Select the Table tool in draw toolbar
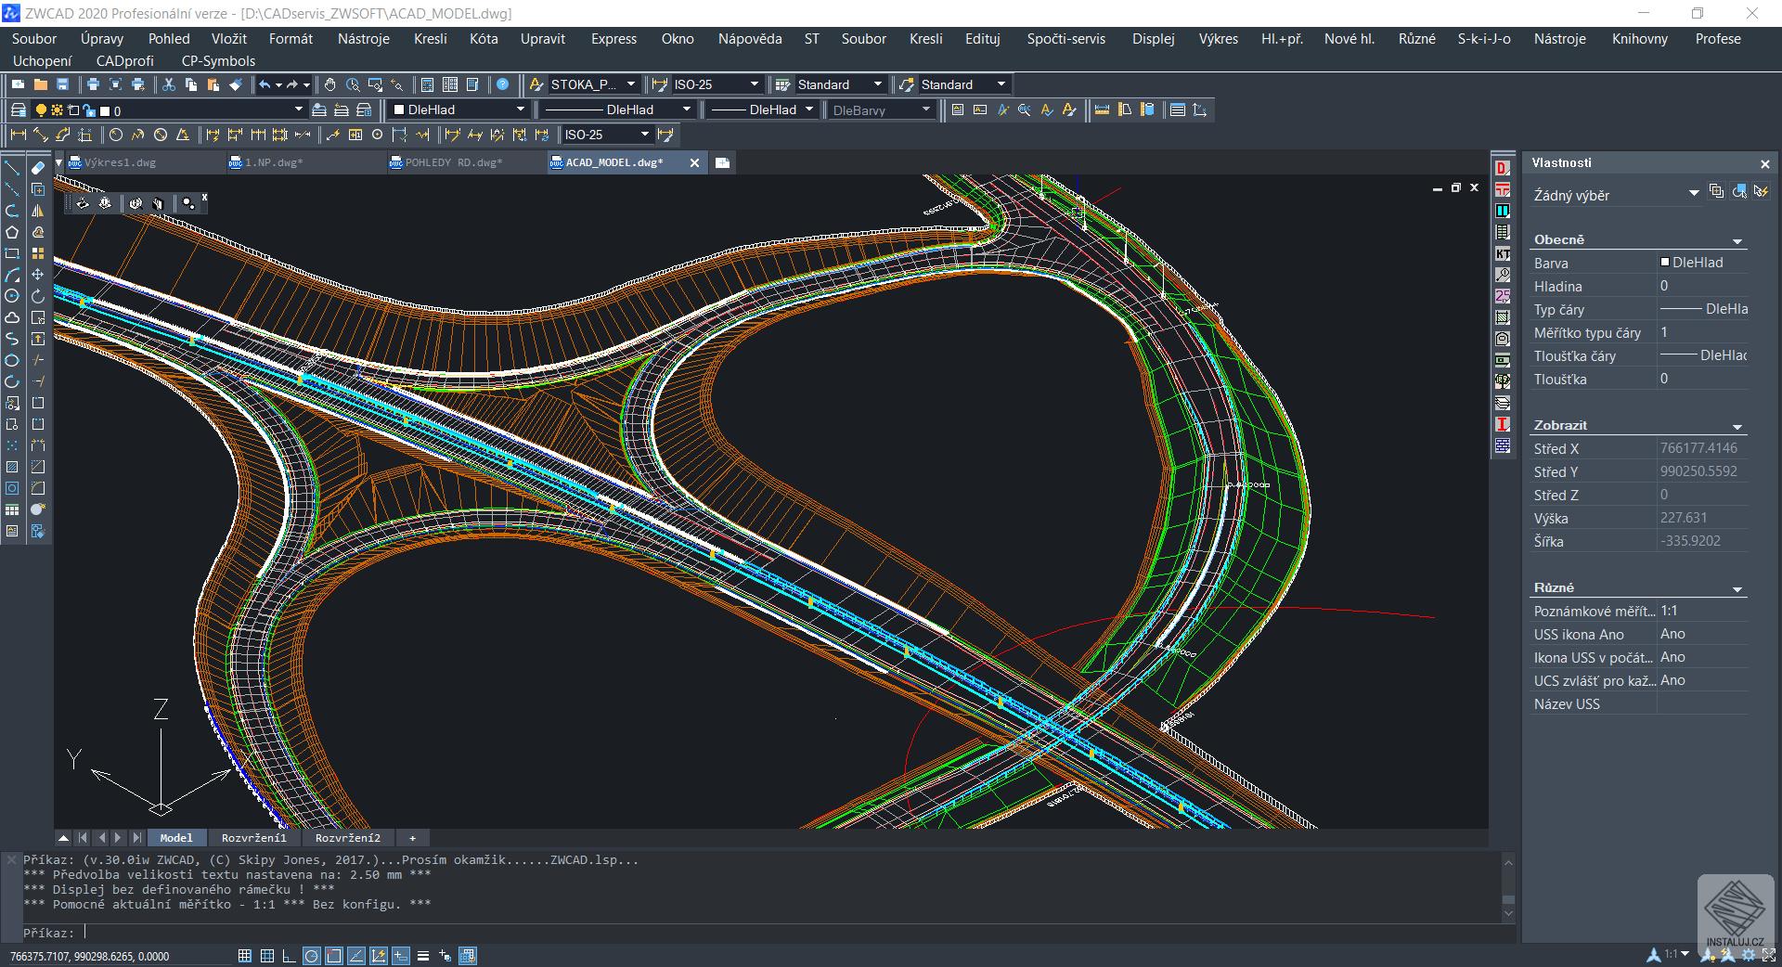Viewport: 1782px width, 967px height. [x=12, y=509]
